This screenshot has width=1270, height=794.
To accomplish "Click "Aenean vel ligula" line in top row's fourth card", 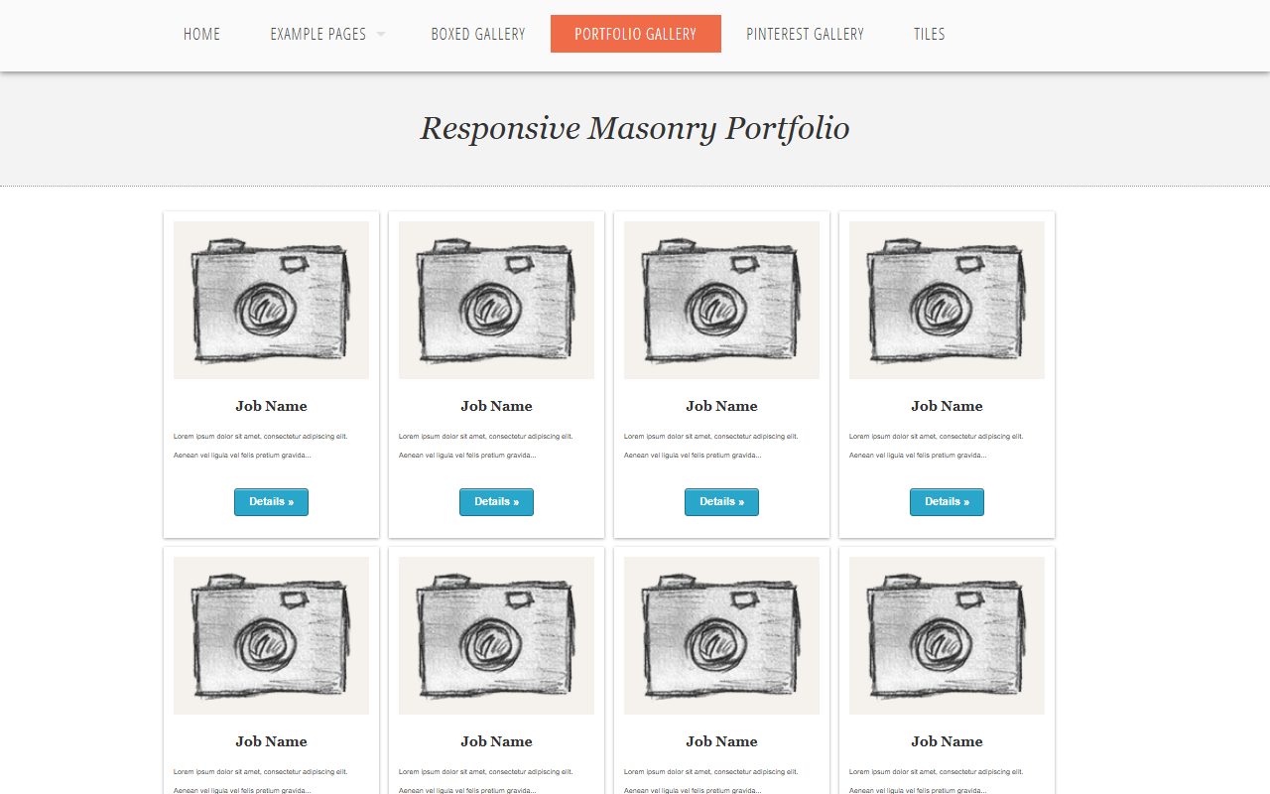I will (918, 456).
